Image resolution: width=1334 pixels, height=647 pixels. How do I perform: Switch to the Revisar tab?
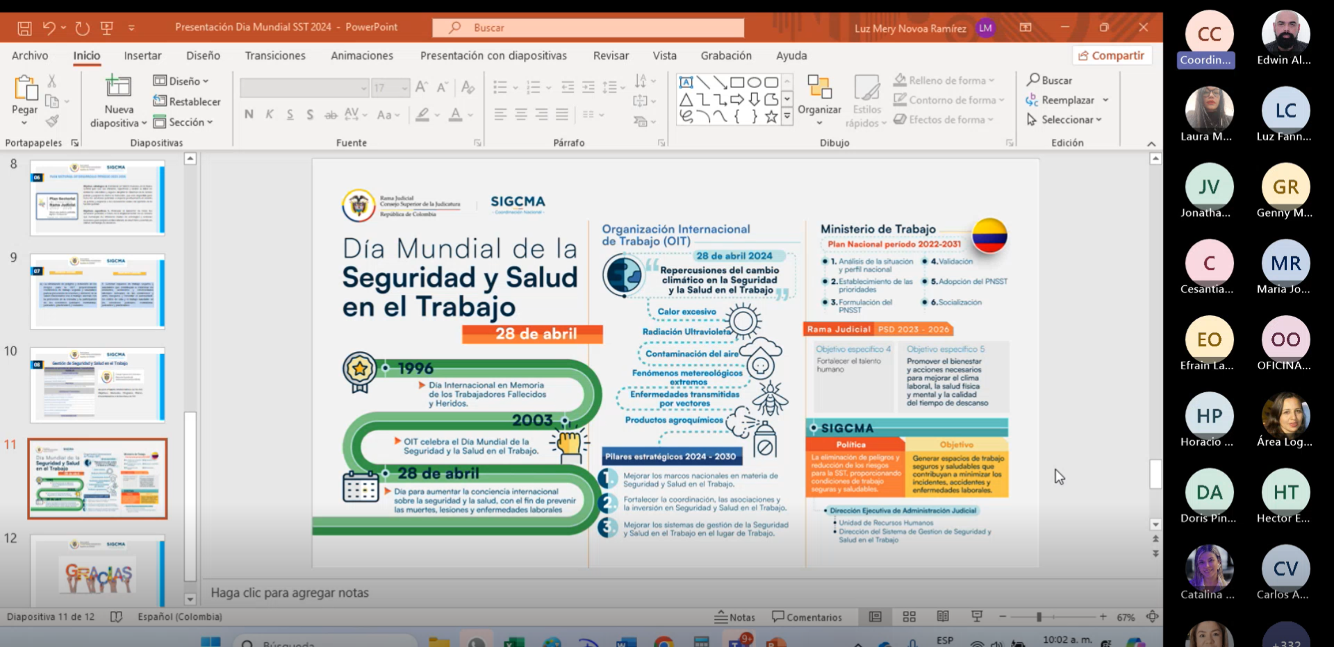[611, 56]
